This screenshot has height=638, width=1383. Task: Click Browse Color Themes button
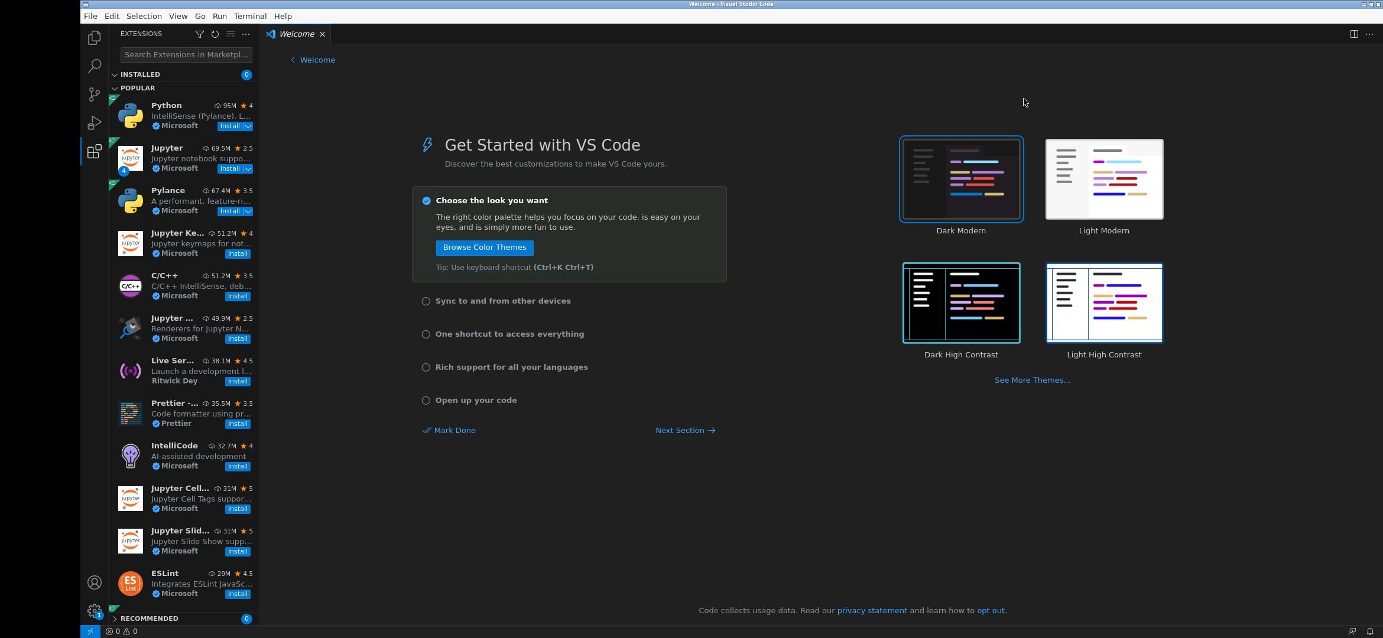485,248
